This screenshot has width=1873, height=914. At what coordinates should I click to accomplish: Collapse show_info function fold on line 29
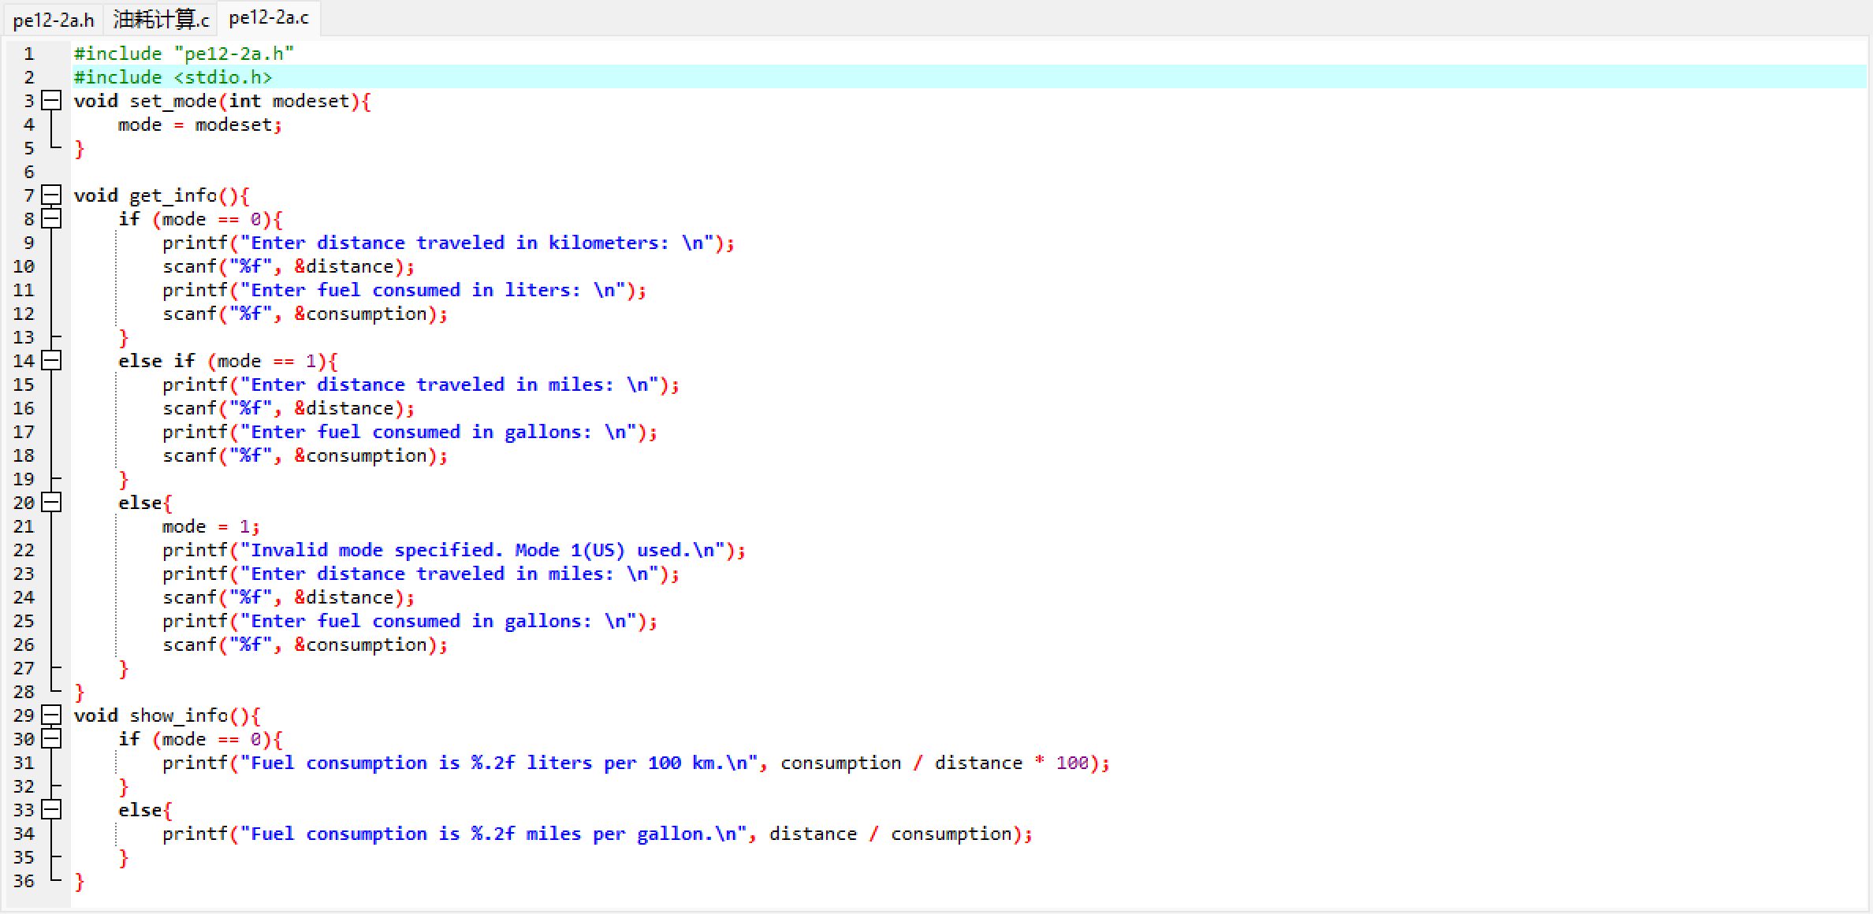pyautogui.click(x=51, y=715)
